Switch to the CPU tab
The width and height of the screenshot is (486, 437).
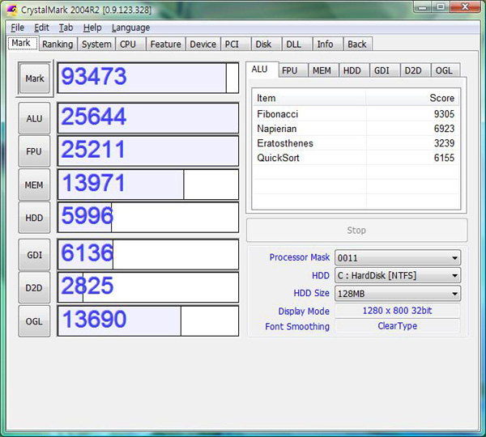pyautogui.click(x=130, y=45)
